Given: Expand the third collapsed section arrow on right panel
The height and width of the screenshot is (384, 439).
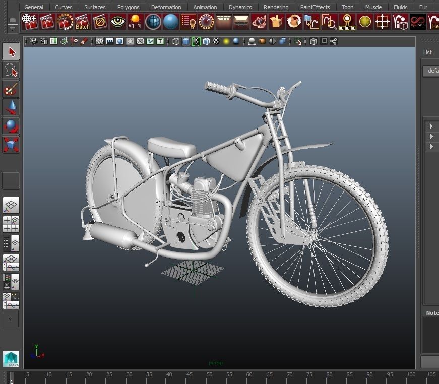Looking at the screenshot, I should (x=431, y=146).
